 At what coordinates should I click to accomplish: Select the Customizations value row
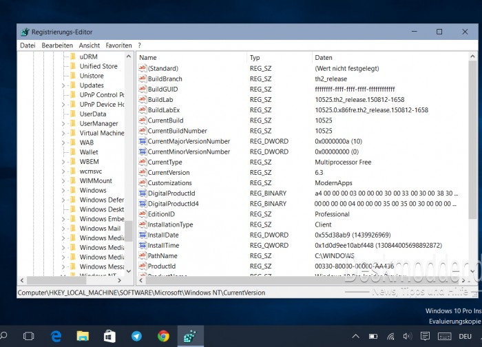click(x=303, y=183)
